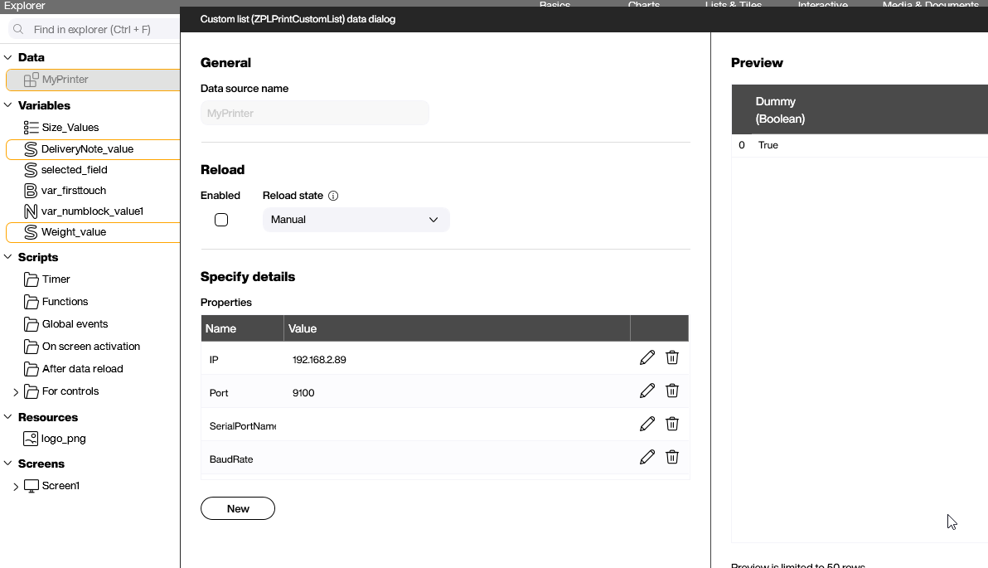Image resolution: width=988 pixels, height=568 pixels.
Task: Open Global events script folder
Action: point(75,324)
